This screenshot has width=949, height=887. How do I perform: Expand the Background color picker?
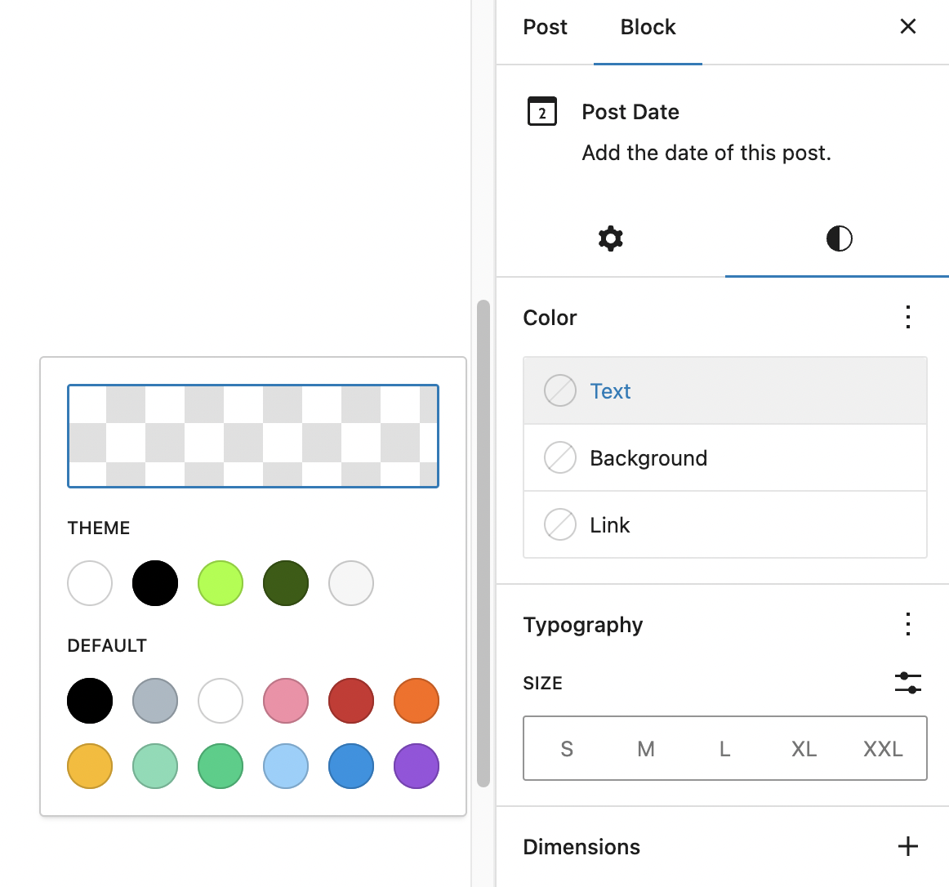tap(648, 457)
